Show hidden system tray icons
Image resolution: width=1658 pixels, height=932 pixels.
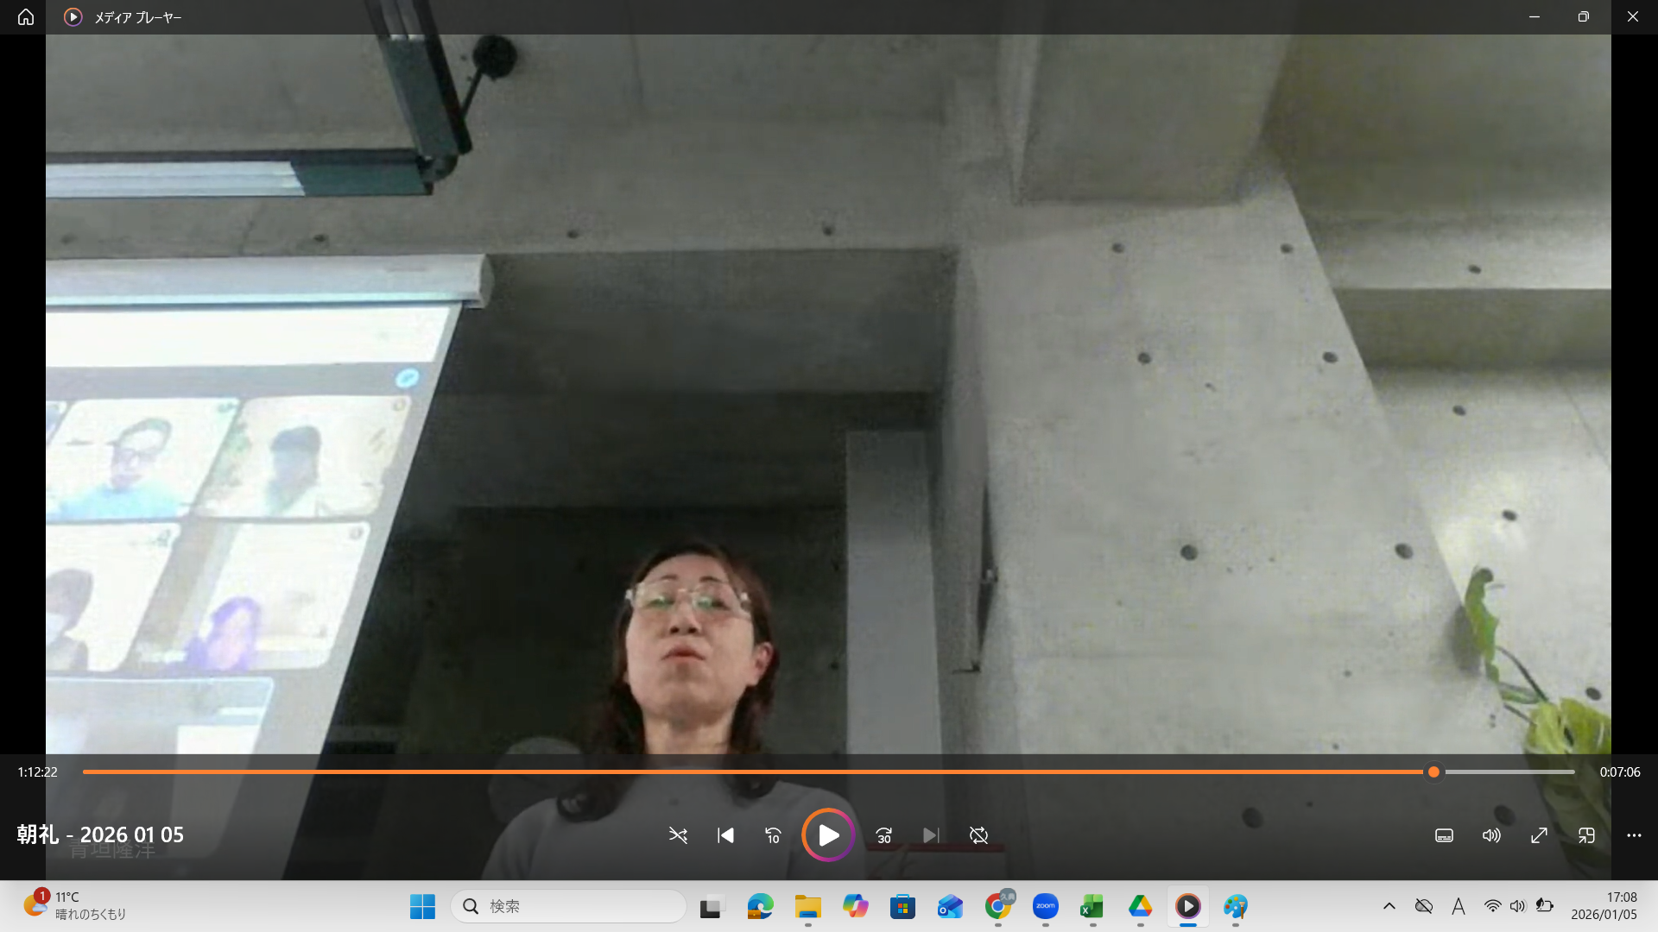(x=1389, y=906)
